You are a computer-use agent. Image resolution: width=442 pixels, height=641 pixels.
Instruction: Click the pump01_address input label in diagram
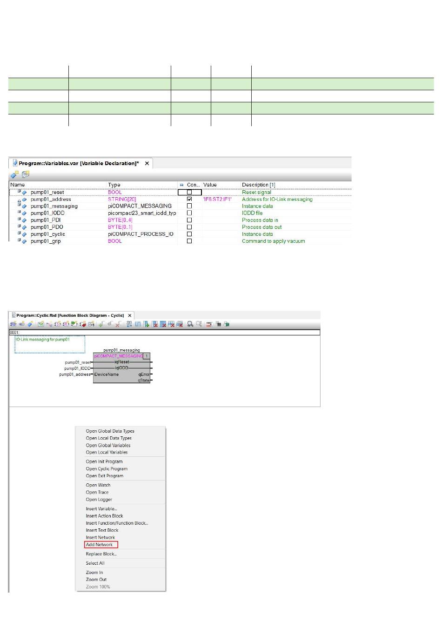pos(75,374)
